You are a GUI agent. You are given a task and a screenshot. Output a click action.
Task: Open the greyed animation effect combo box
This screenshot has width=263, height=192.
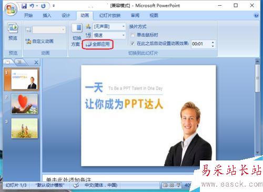coord(49,29)
